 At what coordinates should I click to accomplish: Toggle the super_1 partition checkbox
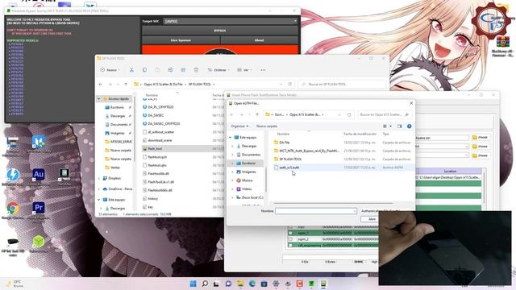coord(290,233)
